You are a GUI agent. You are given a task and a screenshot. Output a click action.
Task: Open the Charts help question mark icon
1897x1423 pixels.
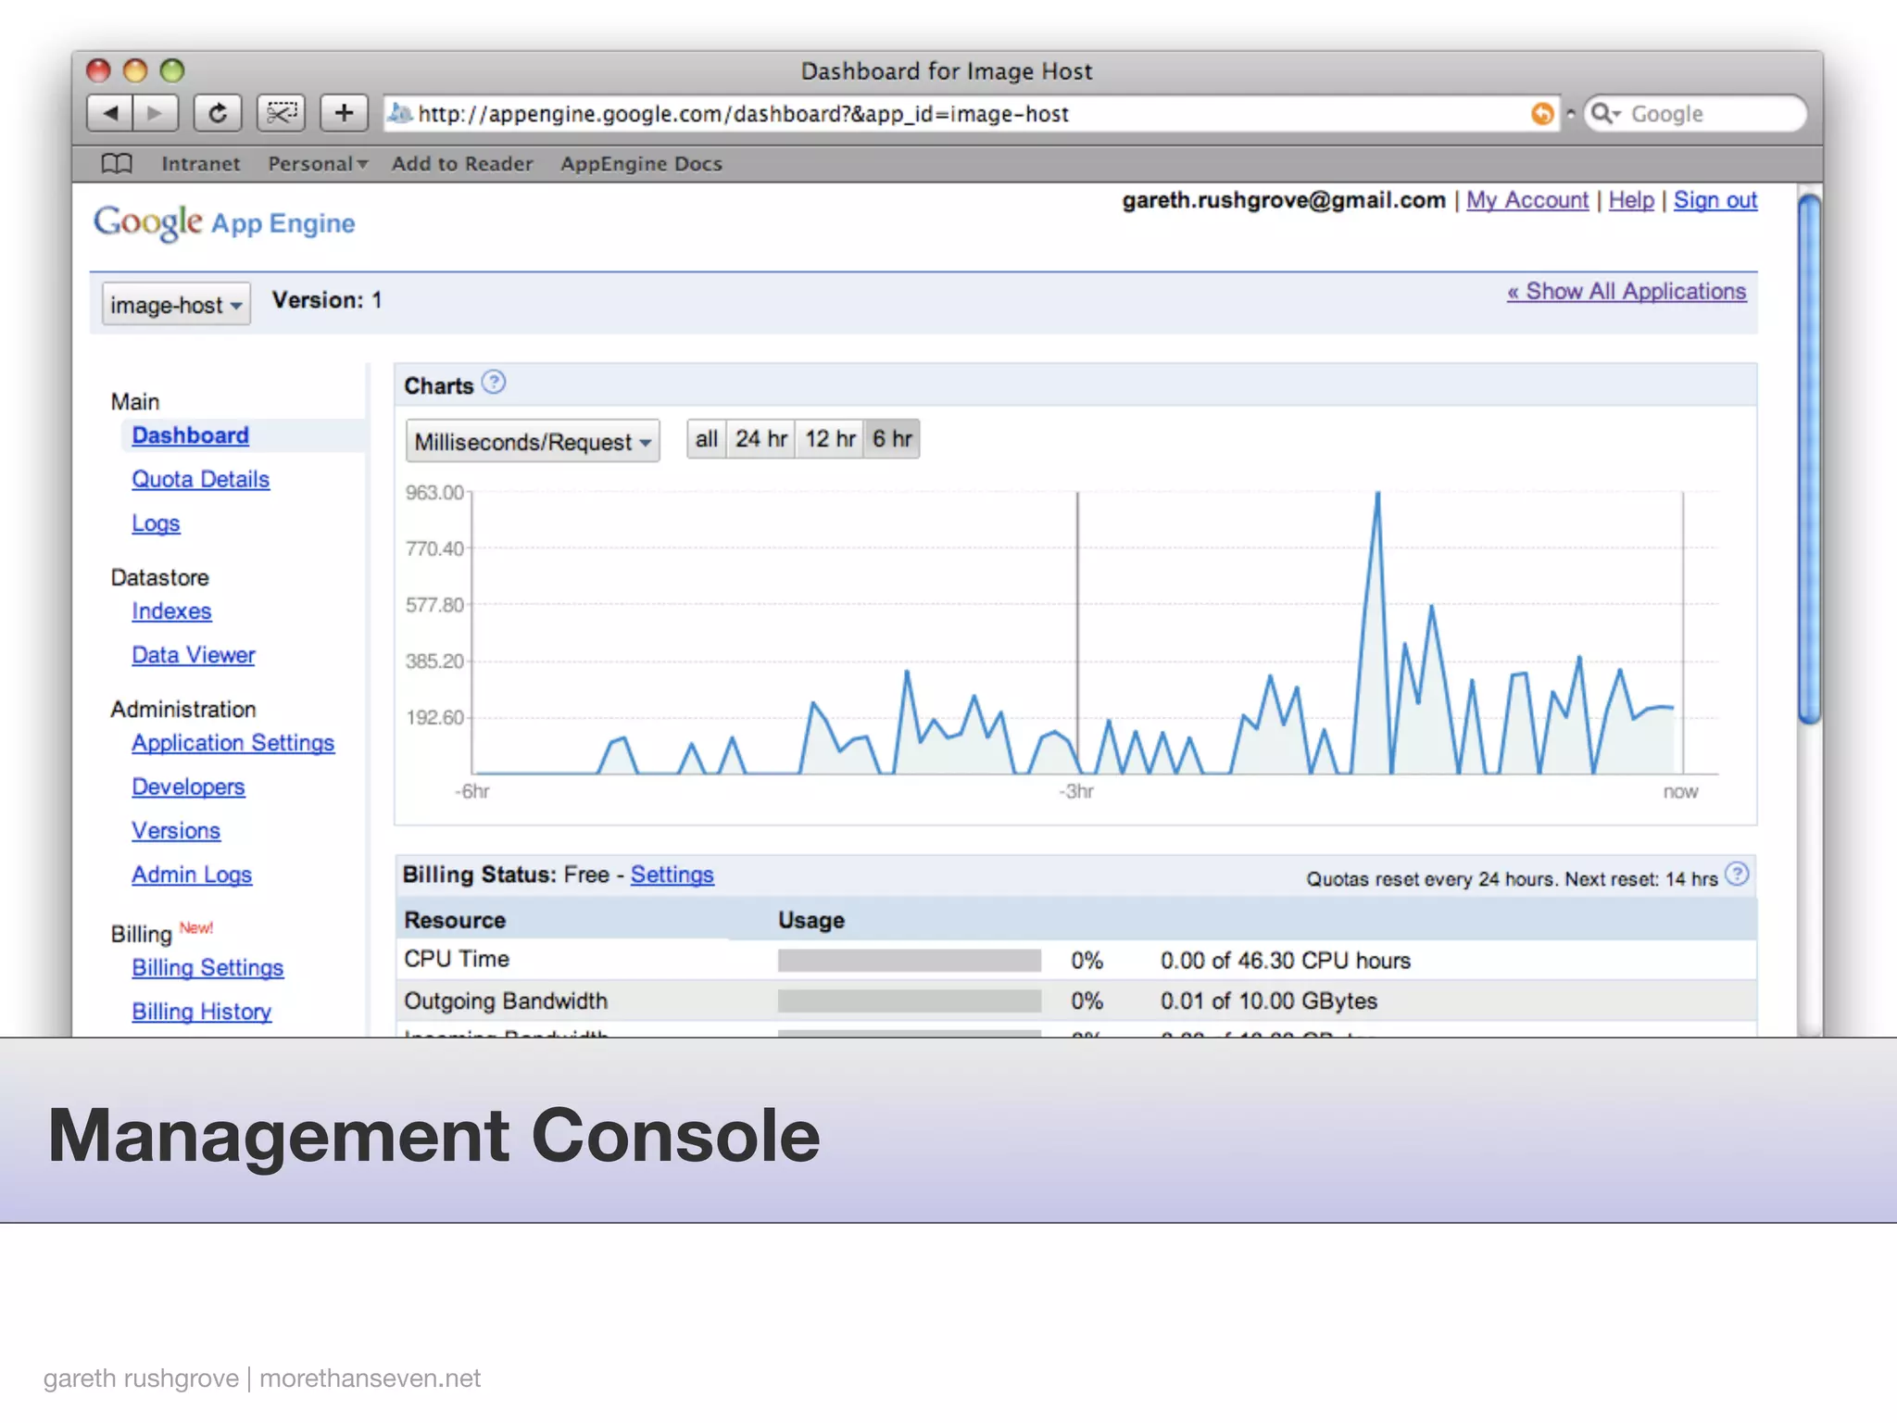(x=495, y=383)
